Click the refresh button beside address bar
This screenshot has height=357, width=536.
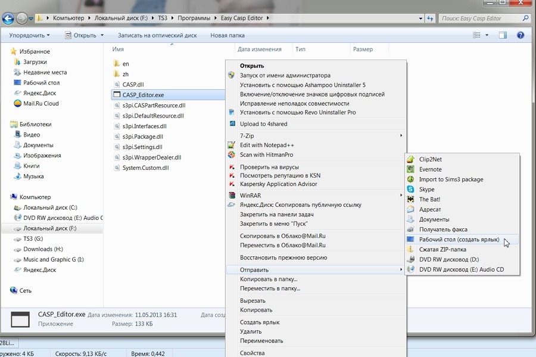click(x=430, y=18)
